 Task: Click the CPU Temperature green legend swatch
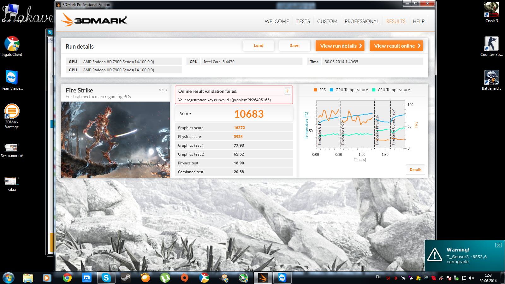(x=374, y=90)
